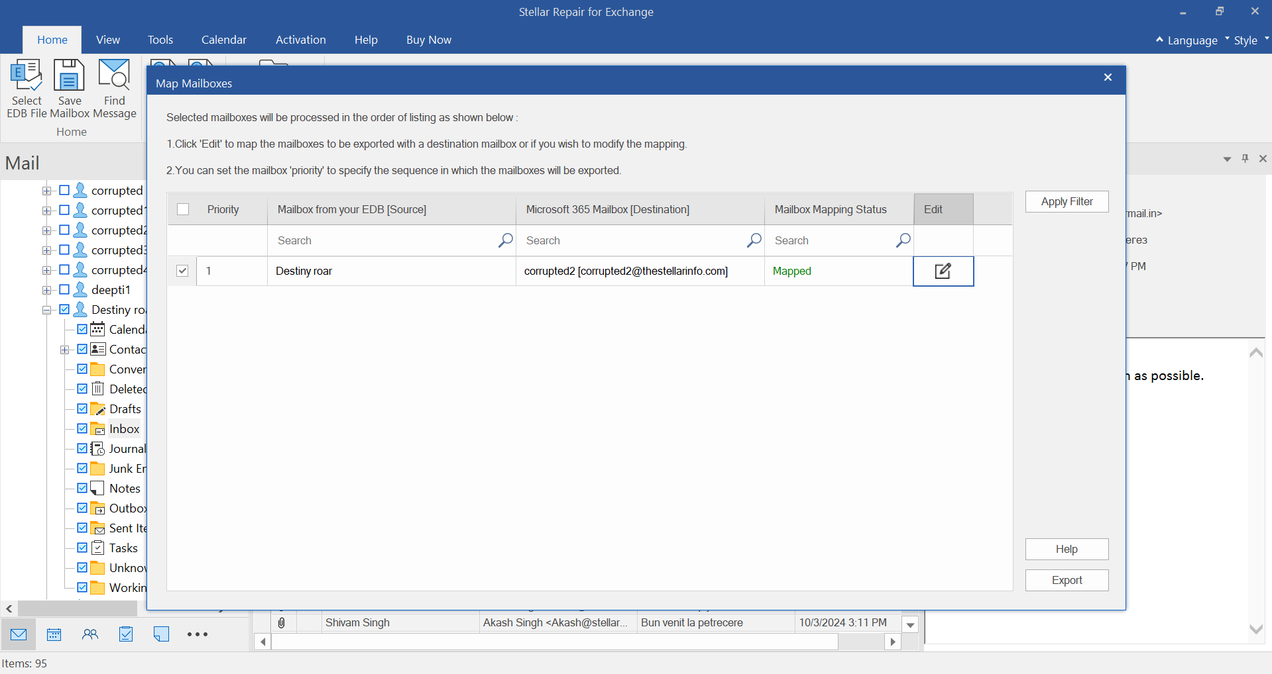Viewport: 1272px width, 674px height.
Task: Toggle the select-all checkbox in table header
Action: (183, 209)
